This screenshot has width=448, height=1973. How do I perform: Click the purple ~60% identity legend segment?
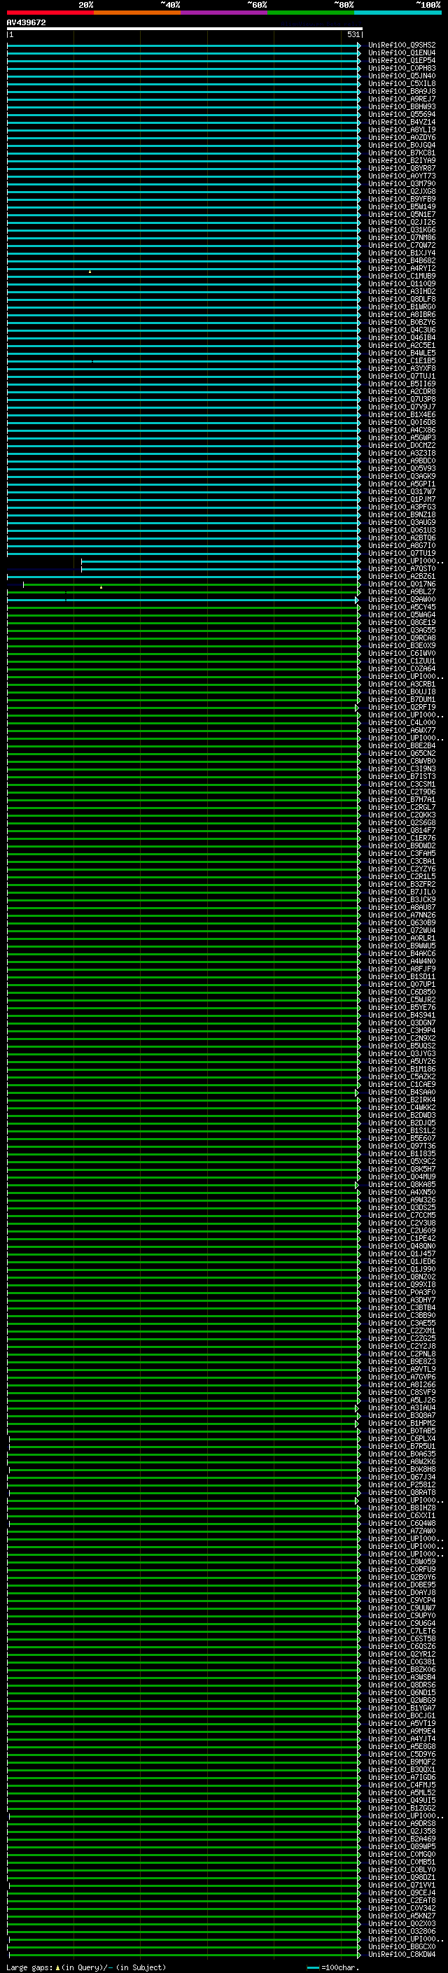tap(225, 13)
